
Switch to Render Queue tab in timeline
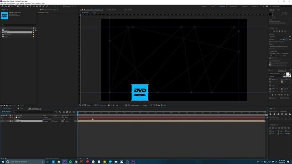tap(7, 108)
